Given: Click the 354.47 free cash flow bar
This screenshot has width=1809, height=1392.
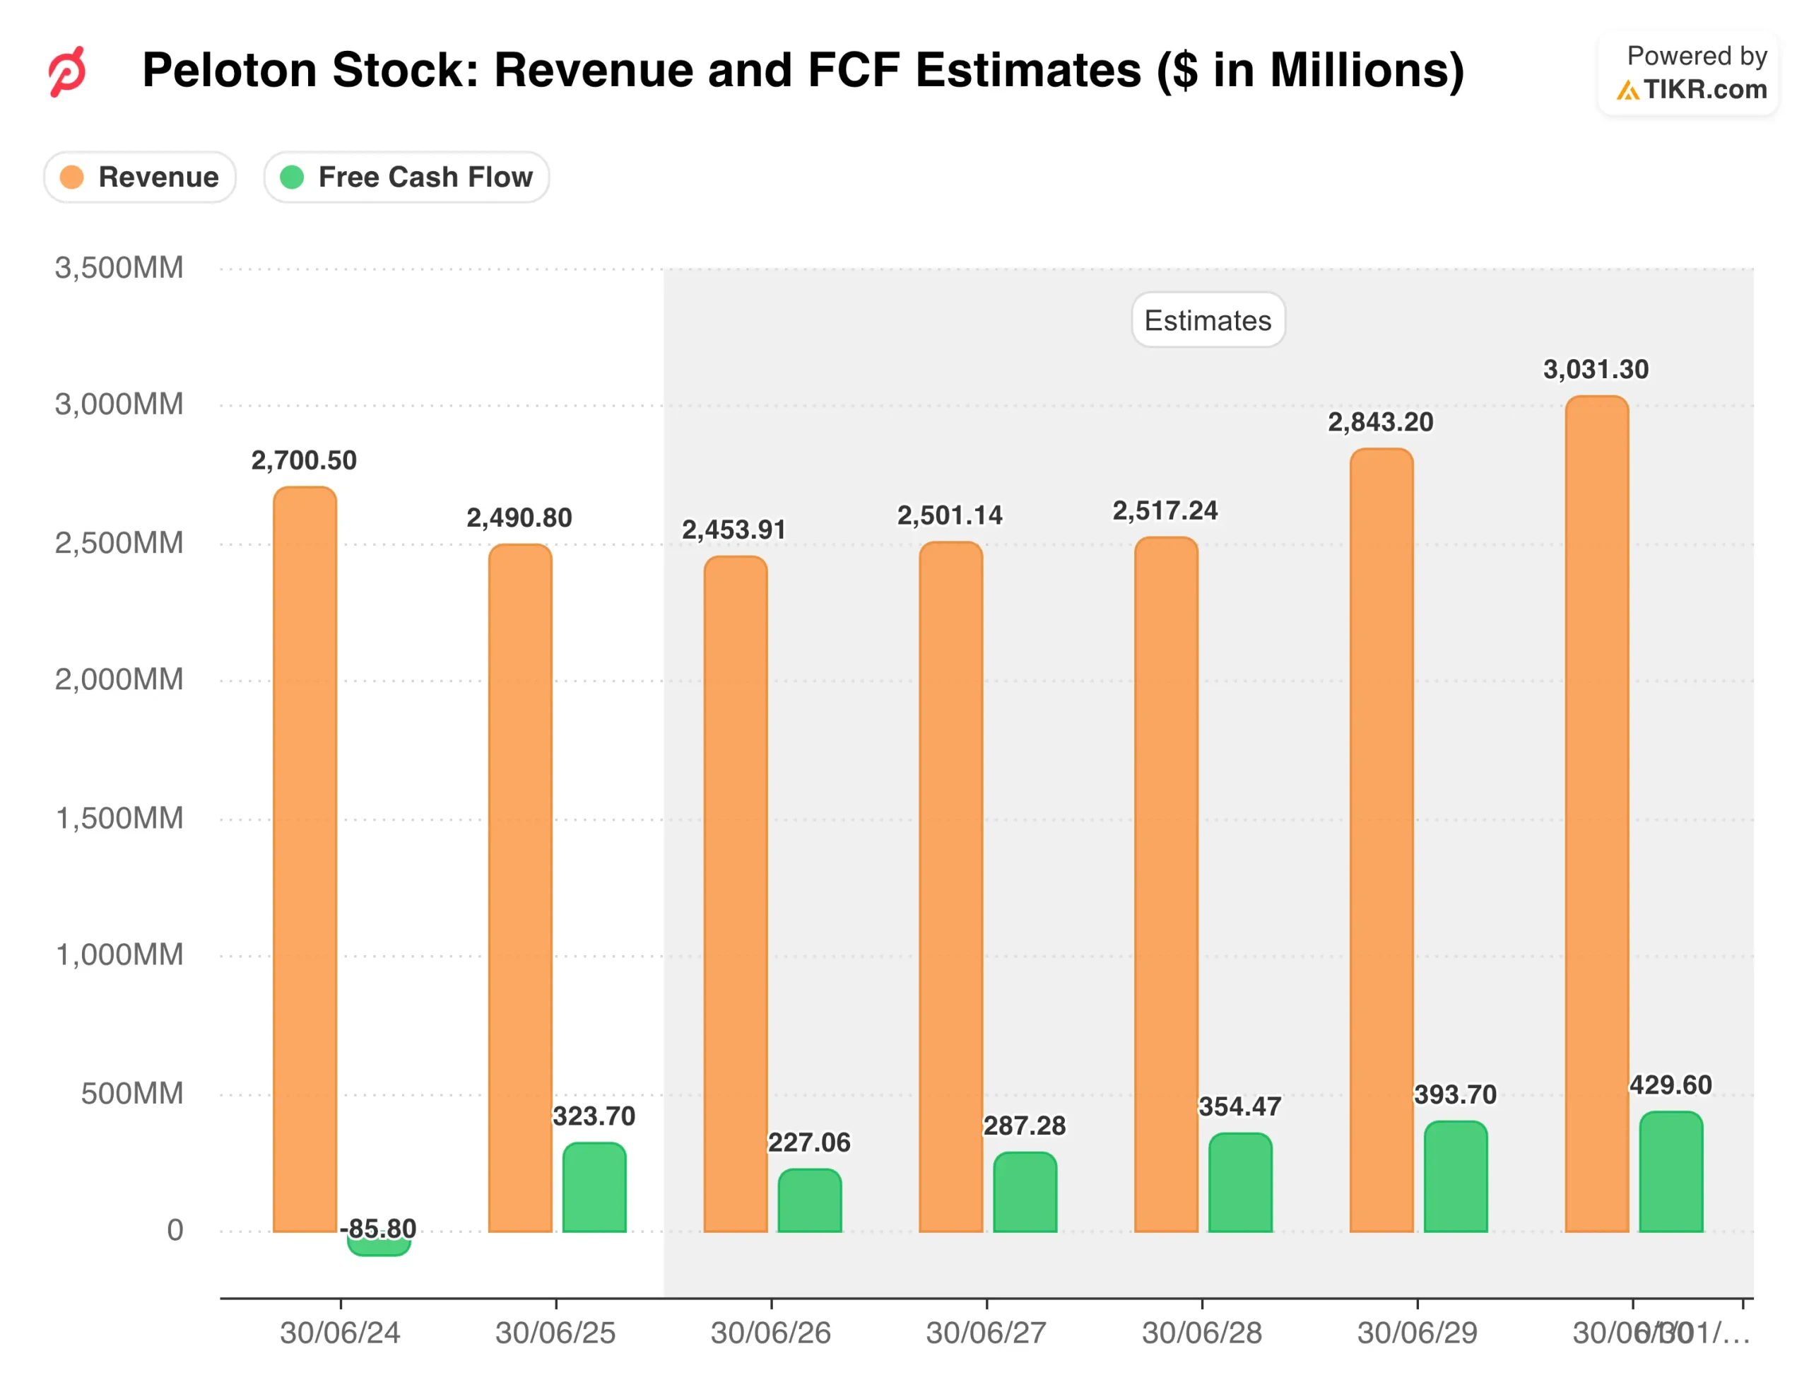Looking at the screenshot, I should click(1240, 1183).
